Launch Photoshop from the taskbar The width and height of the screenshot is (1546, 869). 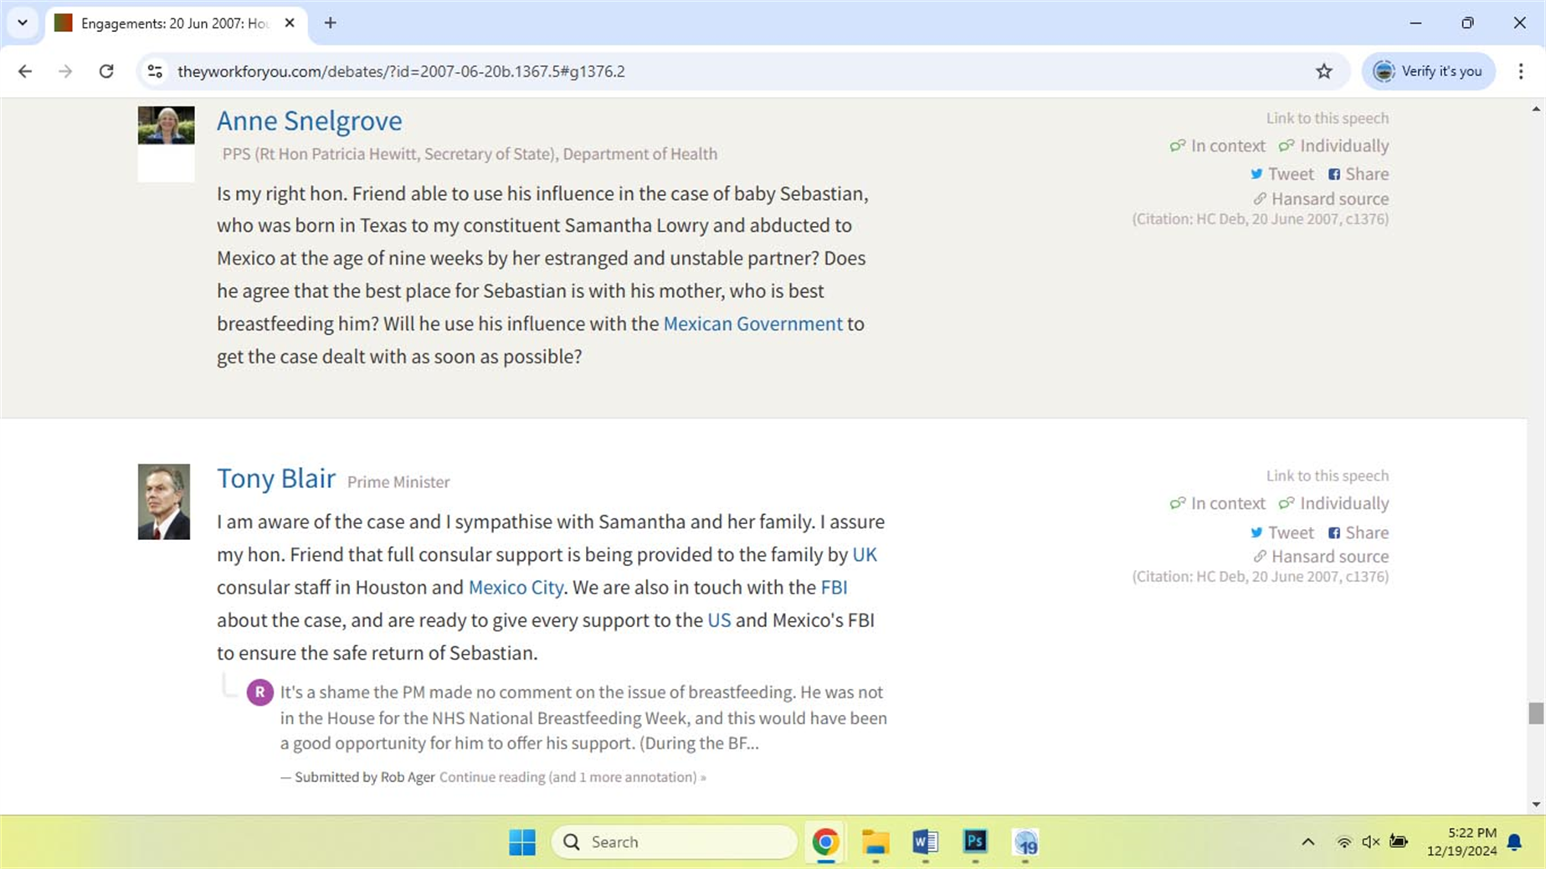click(974, 842)
